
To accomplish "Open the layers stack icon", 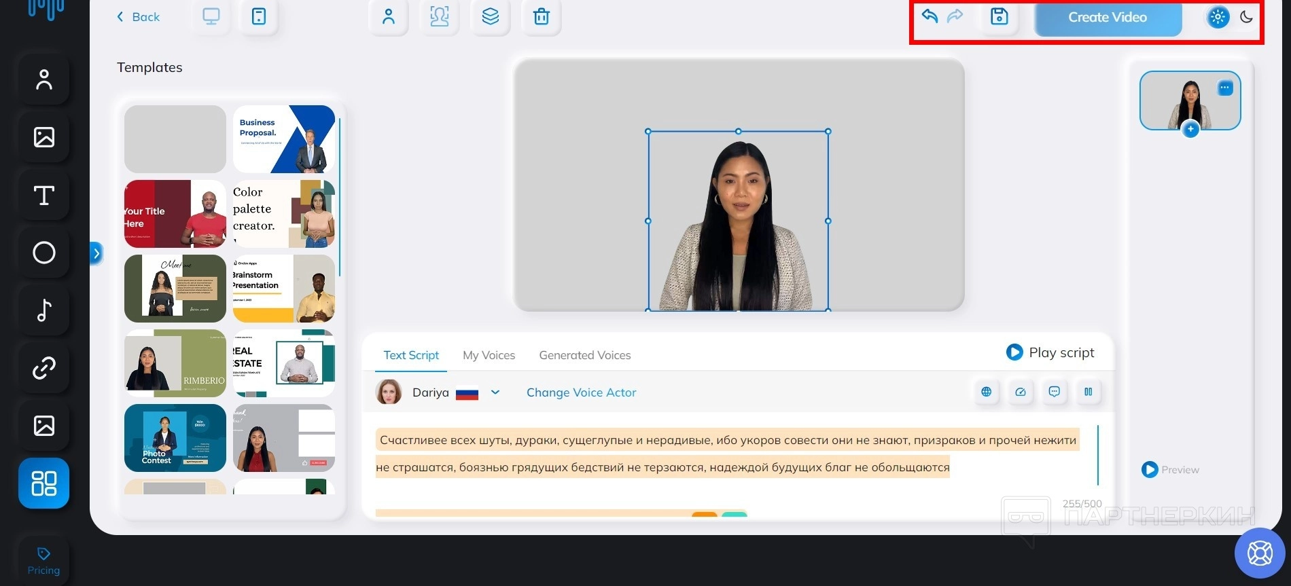I will click(490, 17).
